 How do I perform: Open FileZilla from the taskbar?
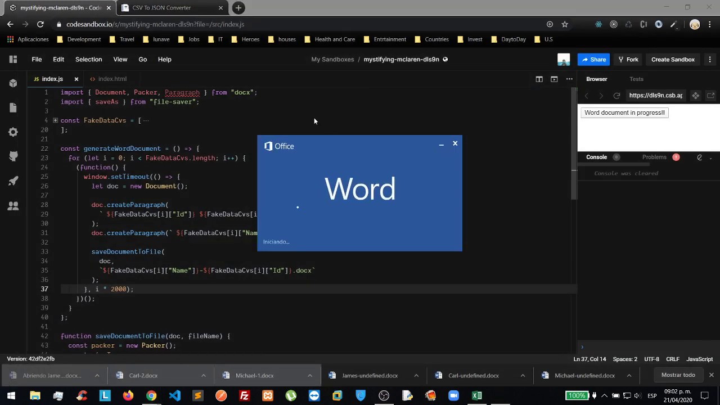[244, 396]
